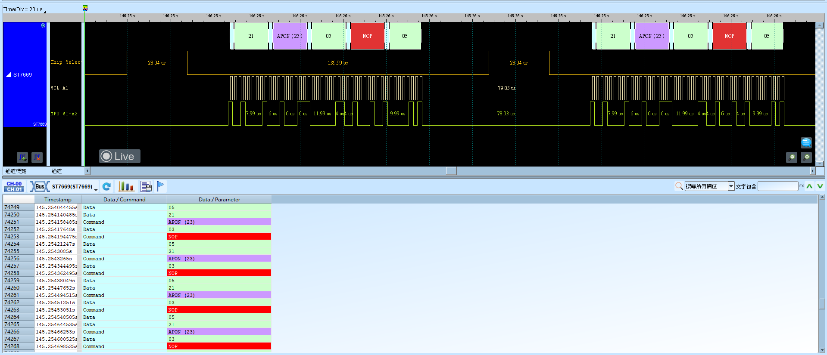
Task: Click the Data / Command column header
Action: (124, 200)
